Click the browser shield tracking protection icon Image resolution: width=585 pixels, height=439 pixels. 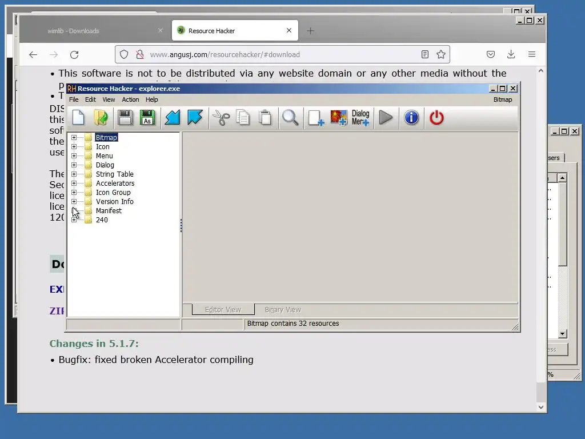[124, 54]
